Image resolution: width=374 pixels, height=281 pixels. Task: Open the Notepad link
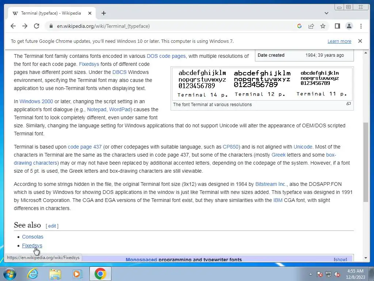96,109
